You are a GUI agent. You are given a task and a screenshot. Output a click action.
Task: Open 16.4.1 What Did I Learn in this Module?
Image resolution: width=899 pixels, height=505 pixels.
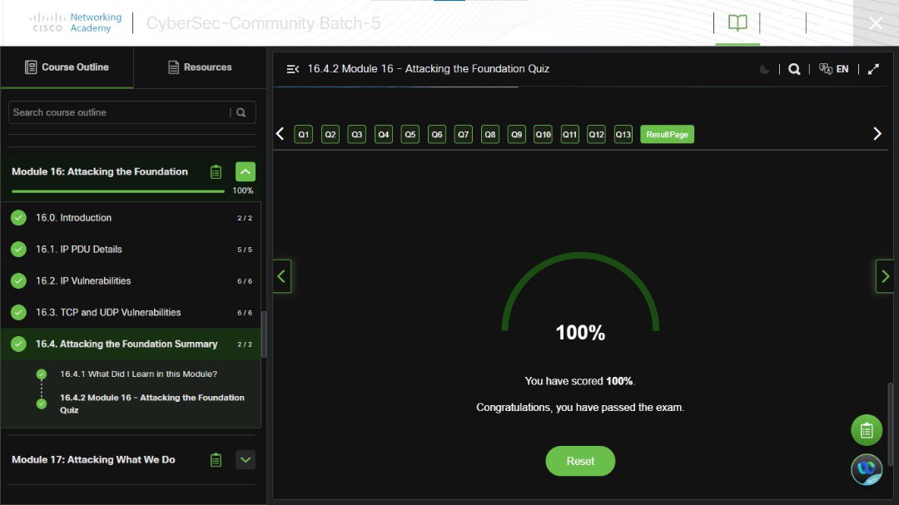(138, 374)
